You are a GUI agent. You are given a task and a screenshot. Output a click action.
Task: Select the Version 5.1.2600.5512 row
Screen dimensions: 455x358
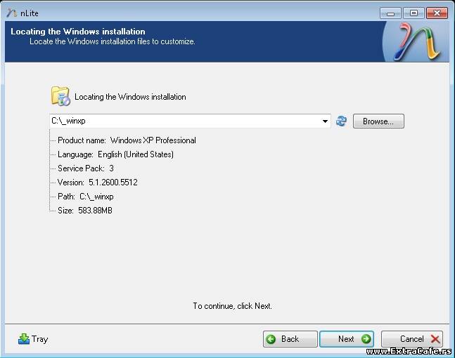click(97, 183)
